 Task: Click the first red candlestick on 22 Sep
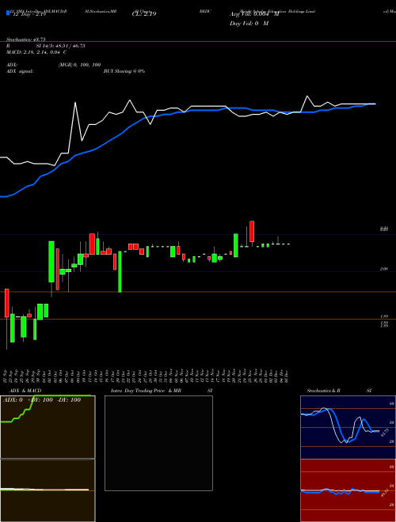[6, 303]
